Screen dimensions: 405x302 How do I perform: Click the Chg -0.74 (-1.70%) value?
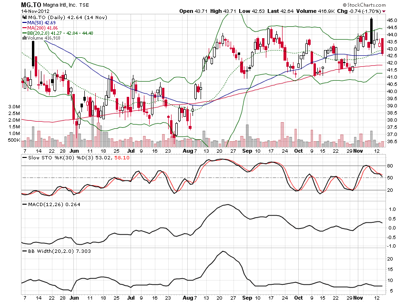[359, 11]
